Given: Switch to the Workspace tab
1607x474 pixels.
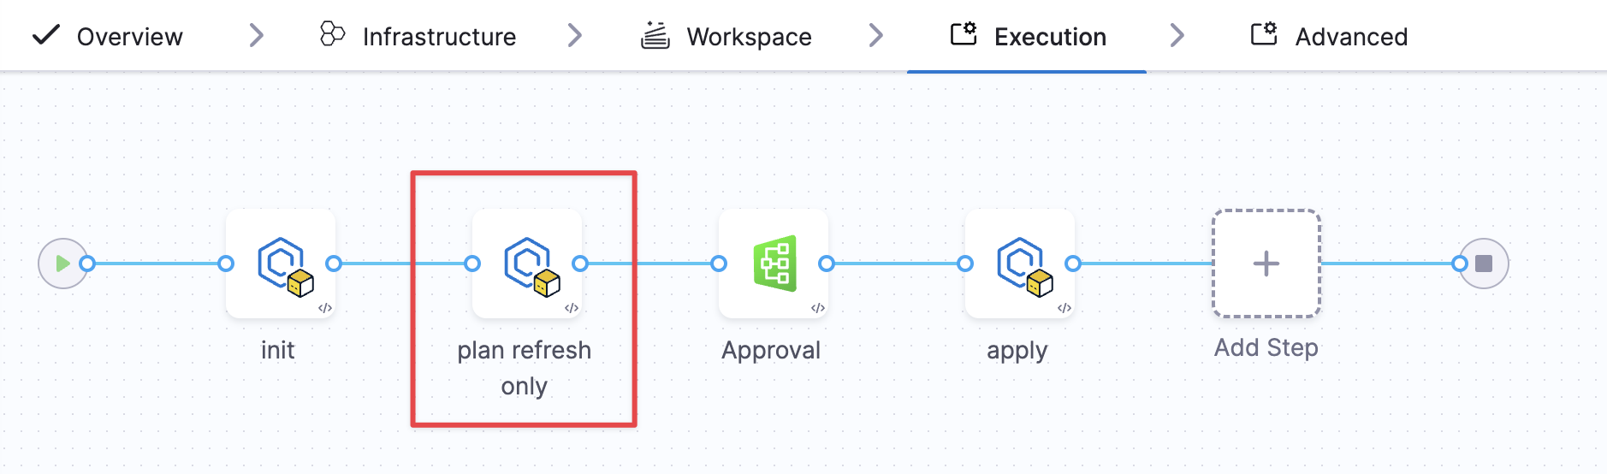Looking at the screenshot, I should pos(749,37).
